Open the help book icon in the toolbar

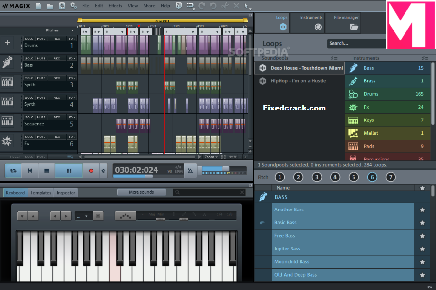pos(179,6)
